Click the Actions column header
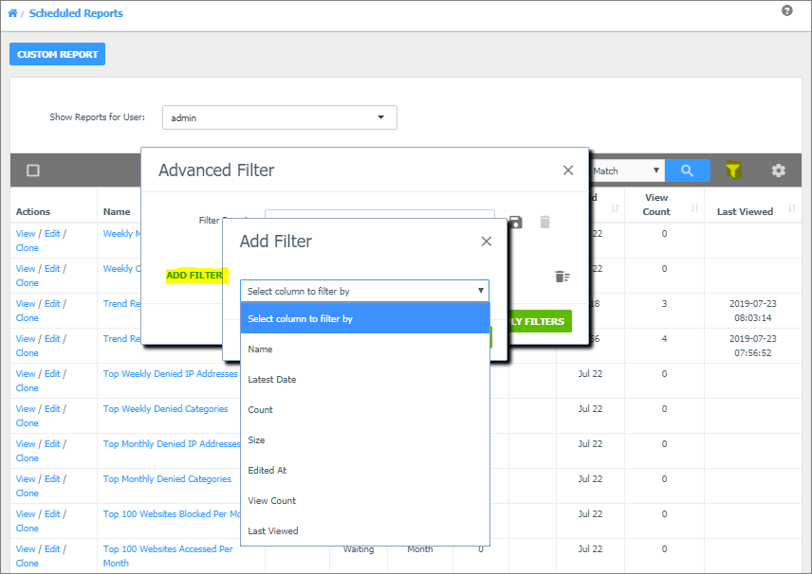812x574 pixels. click(33, 211)
